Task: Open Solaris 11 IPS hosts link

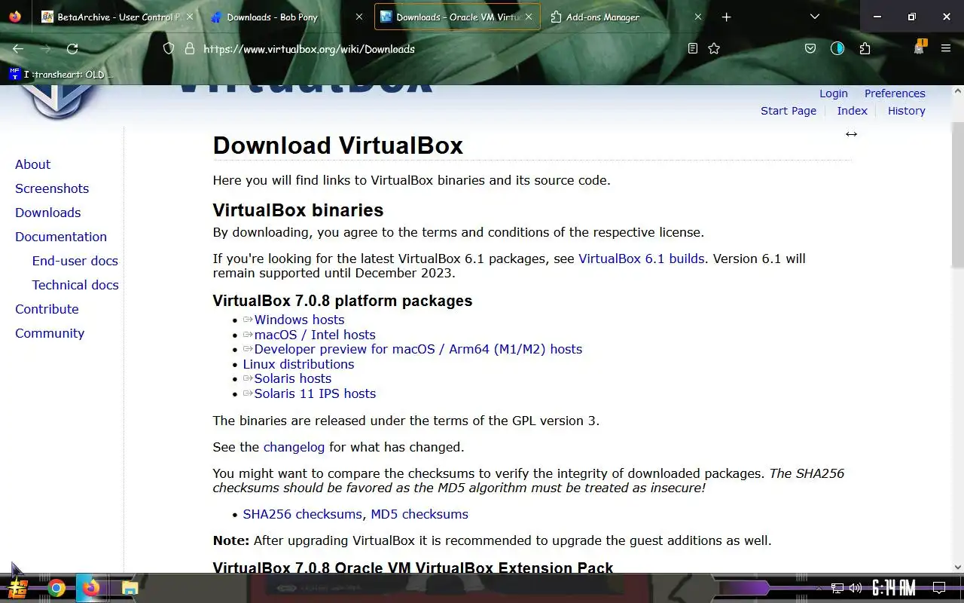Action: point(315,393)
